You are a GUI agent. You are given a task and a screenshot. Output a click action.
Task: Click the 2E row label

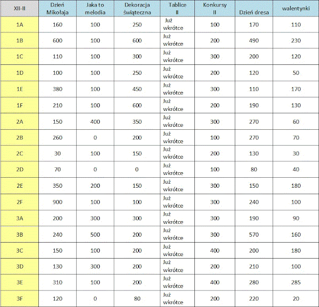[19, 186]
